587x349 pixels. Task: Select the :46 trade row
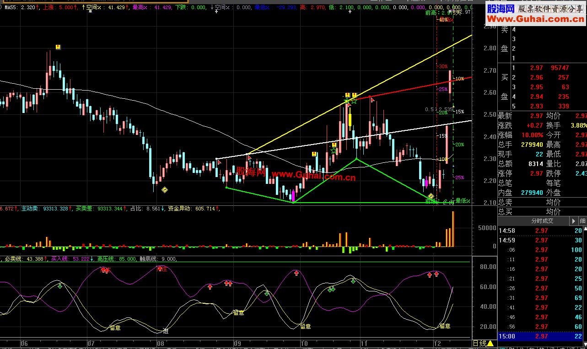point(540,317)
